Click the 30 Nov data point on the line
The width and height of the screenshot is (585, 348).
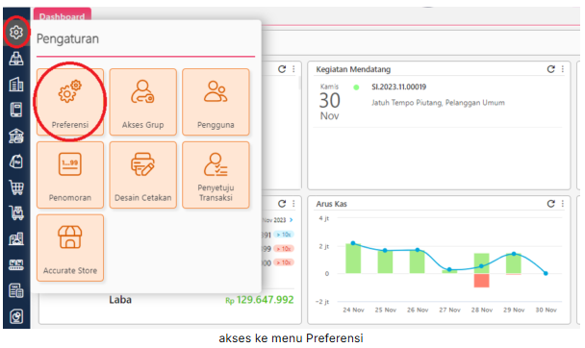pyautogui.click(x=546, y=273)
